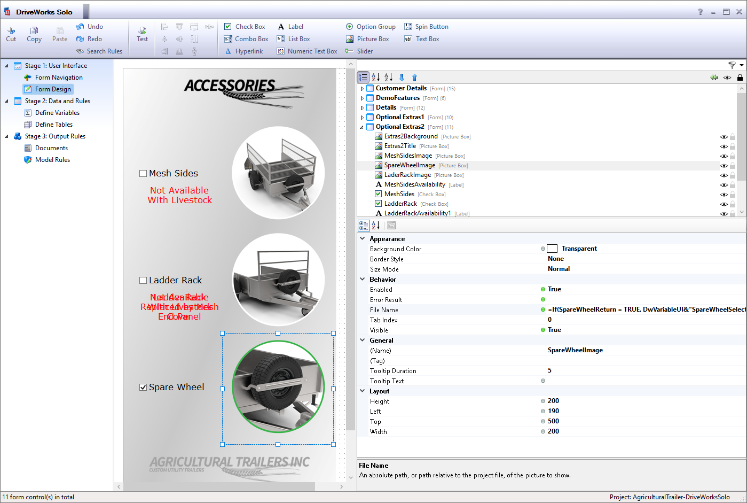Select the Spin Button control tool
Image resolution: width=747 pixels, height=503 pixels.
click(x=426, y=26)
